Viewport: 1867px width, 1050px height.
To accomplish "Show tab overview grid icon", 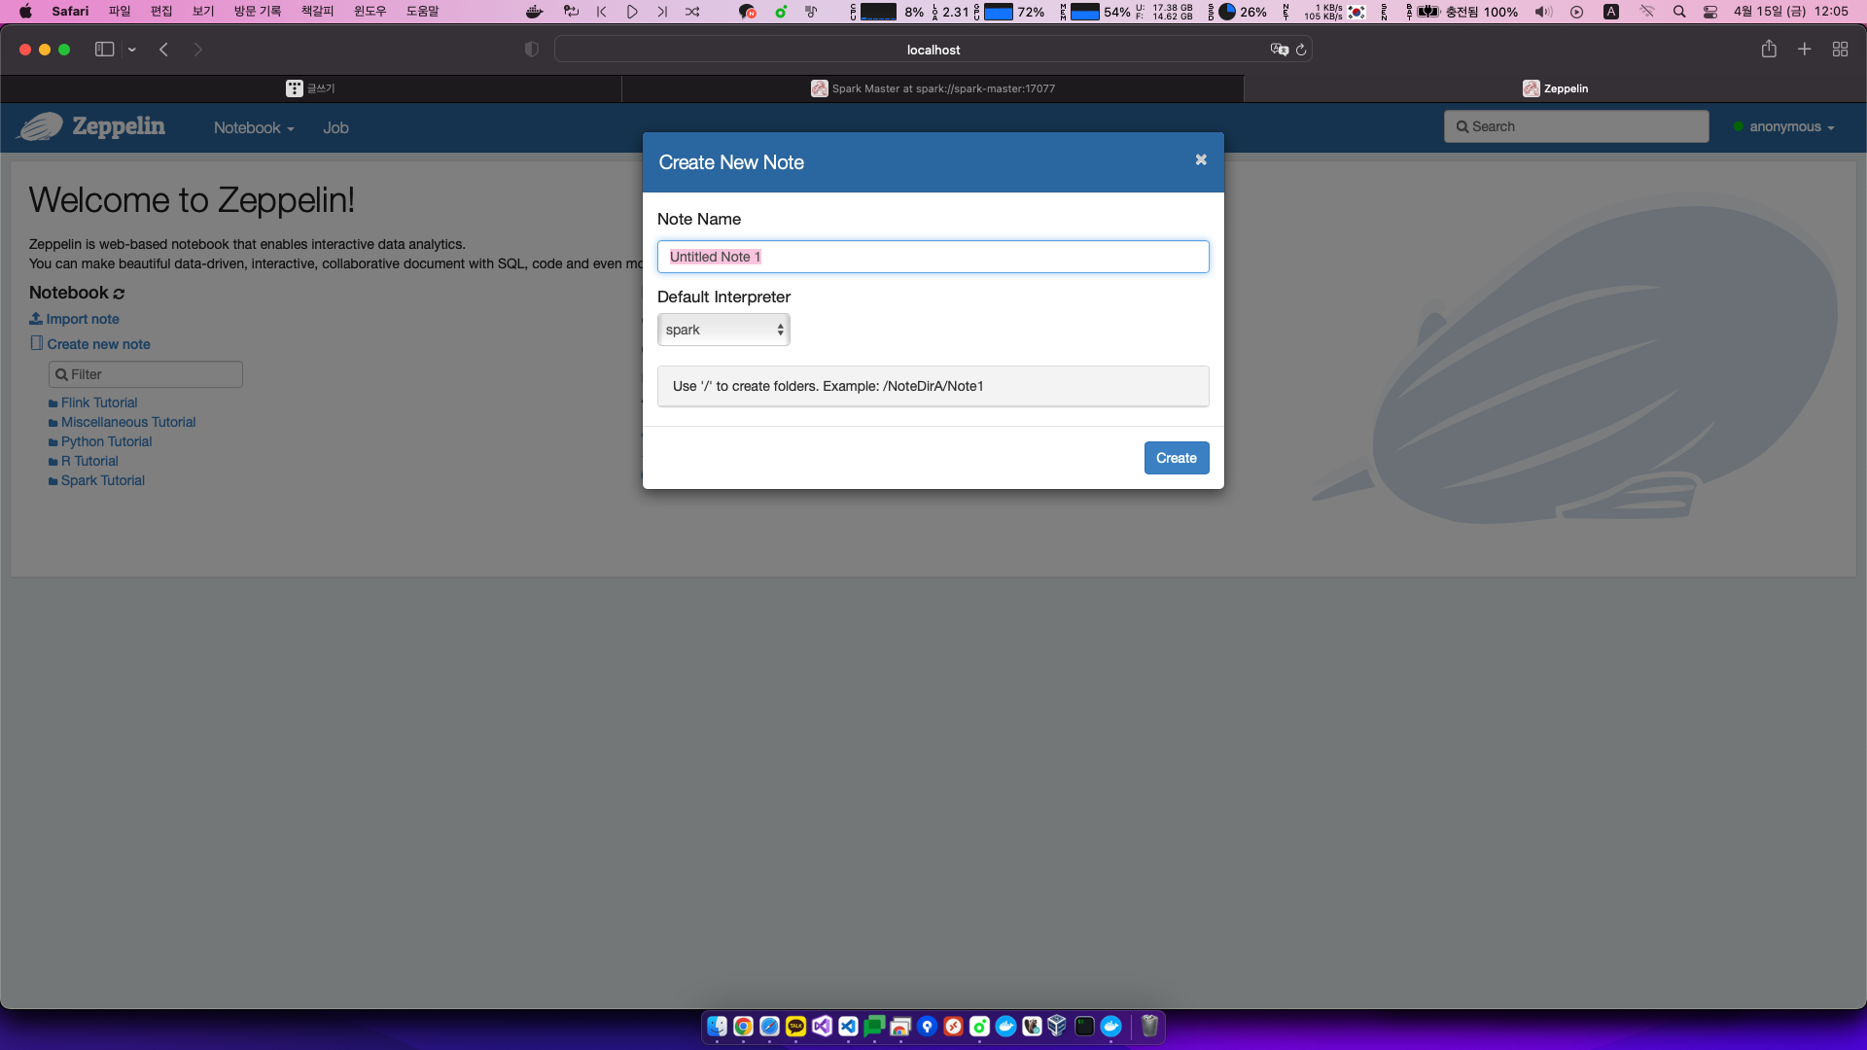I will (1840, 49).
